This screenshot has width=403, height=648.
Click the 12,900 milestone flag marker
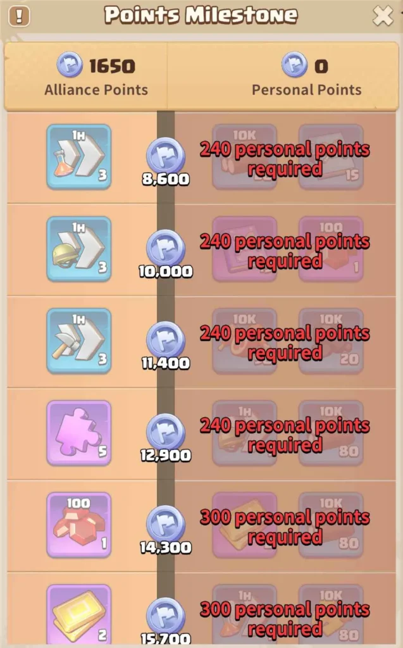(166, 432)
